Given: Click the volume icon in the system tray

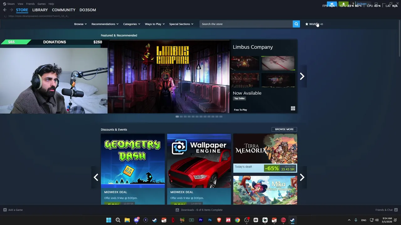Looking at the screenshot, I should point(377,220).
